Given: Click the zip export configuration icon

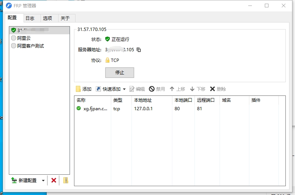Looking at the screenshot, I should tap(66, 180).
